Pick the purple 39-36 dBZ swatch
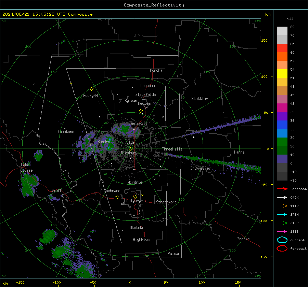The height and width of the screenshot is (287, 308). coord(282,116)
